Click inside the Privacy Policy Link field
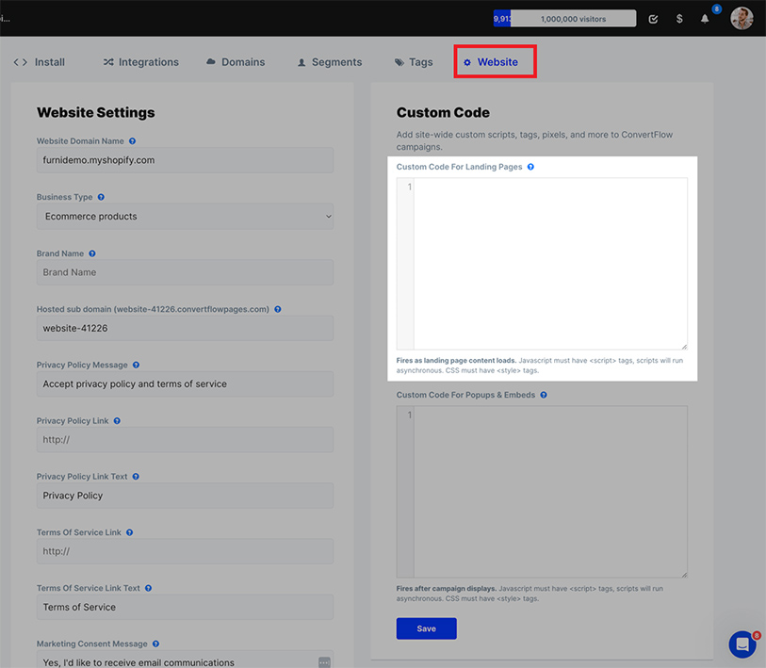The image size is (766, 668). pyautogui.click(x=185, y=439)
